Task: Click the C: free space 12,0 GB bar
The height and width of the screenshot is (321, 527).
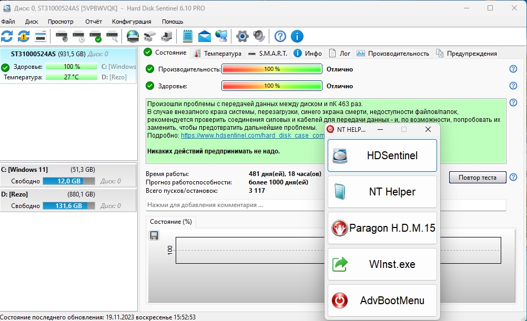Action: pos(69,181)
